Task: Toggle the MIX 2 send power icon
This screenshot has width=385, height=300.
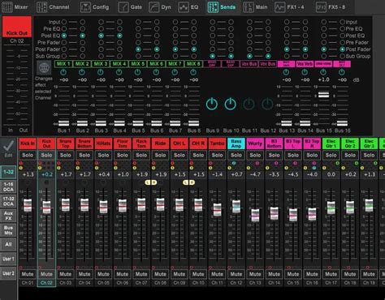Action: tap(82, 72)
